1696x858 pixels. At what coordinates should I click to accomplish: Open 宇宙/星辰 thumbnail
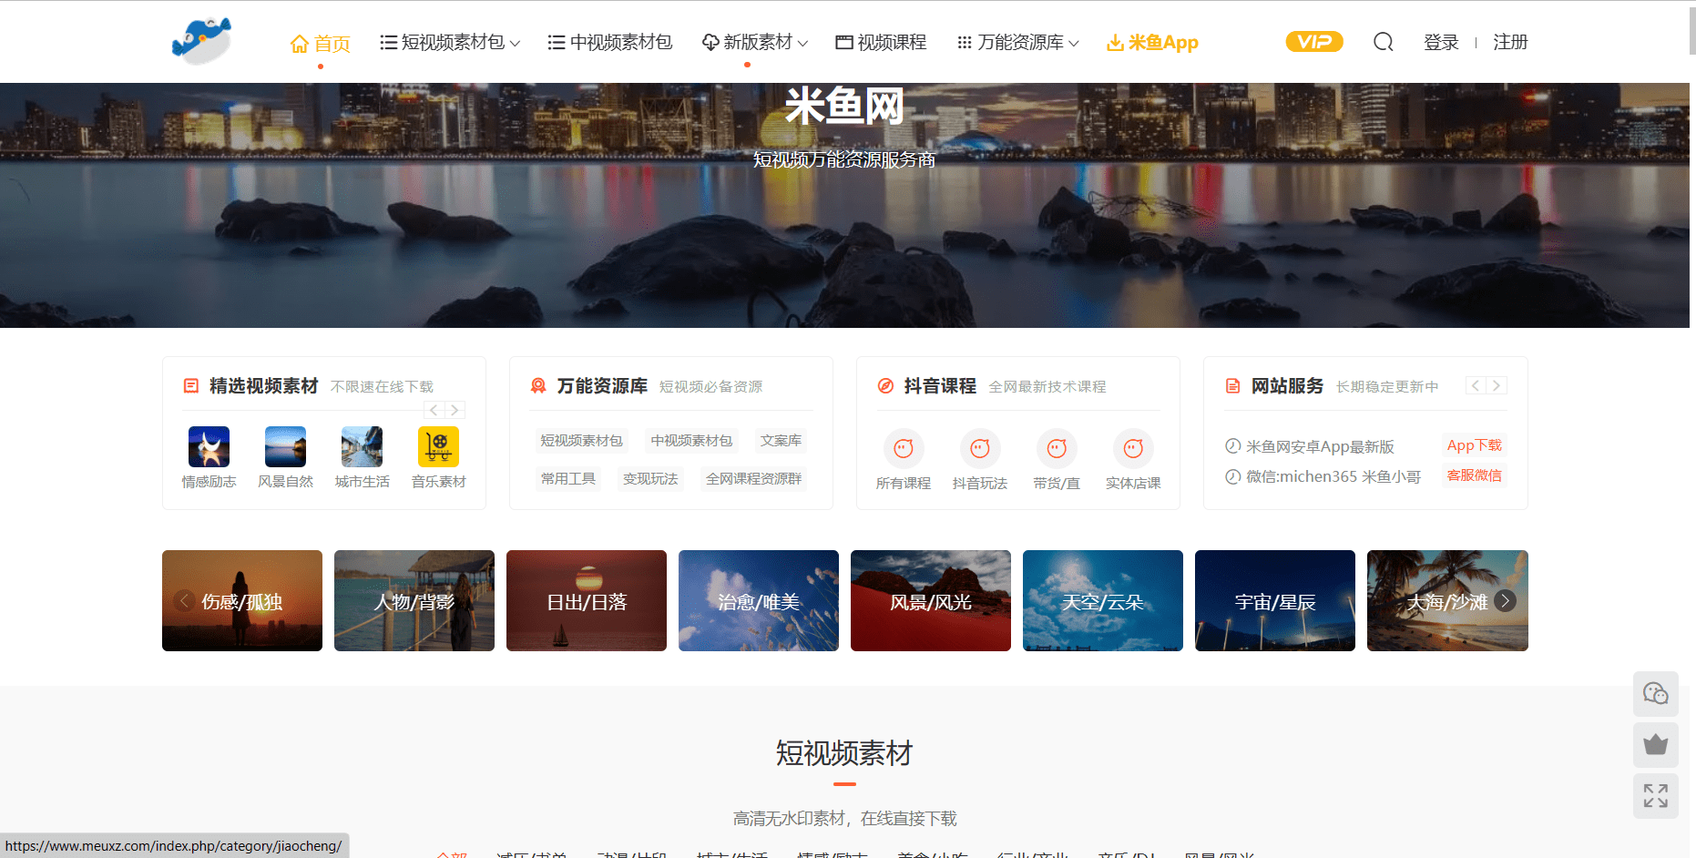coord(1275,600)
